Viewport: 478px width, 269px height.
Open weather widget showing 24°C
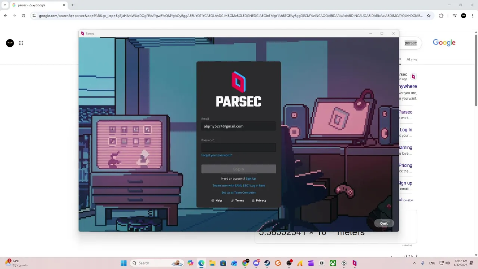click(16, 263)
